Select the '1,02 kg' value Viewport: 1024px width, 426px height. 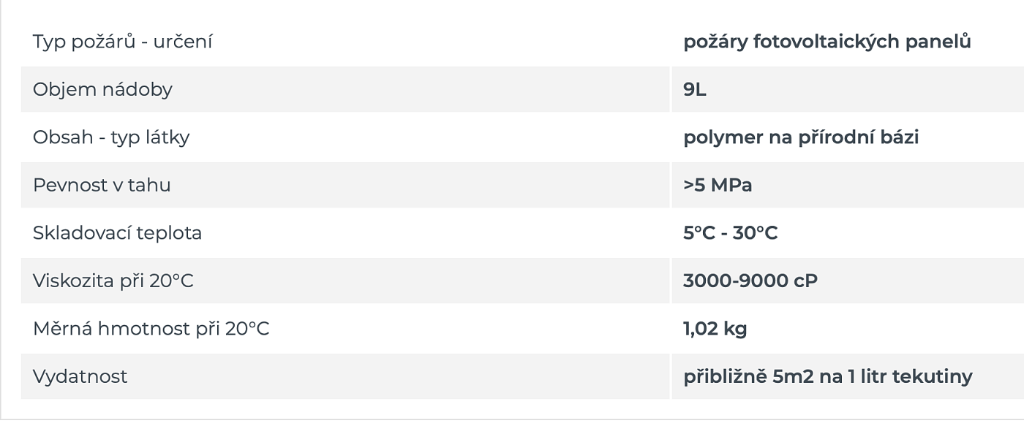715,329
